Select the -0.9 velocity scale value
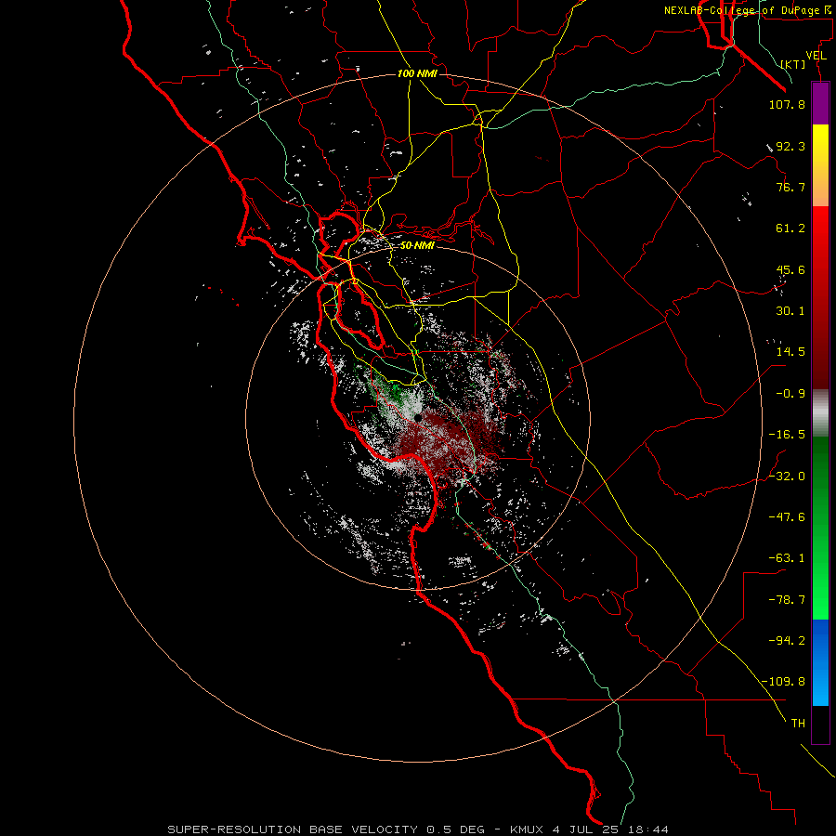Screen dimensions: 836x836 (x=790, y=394)
